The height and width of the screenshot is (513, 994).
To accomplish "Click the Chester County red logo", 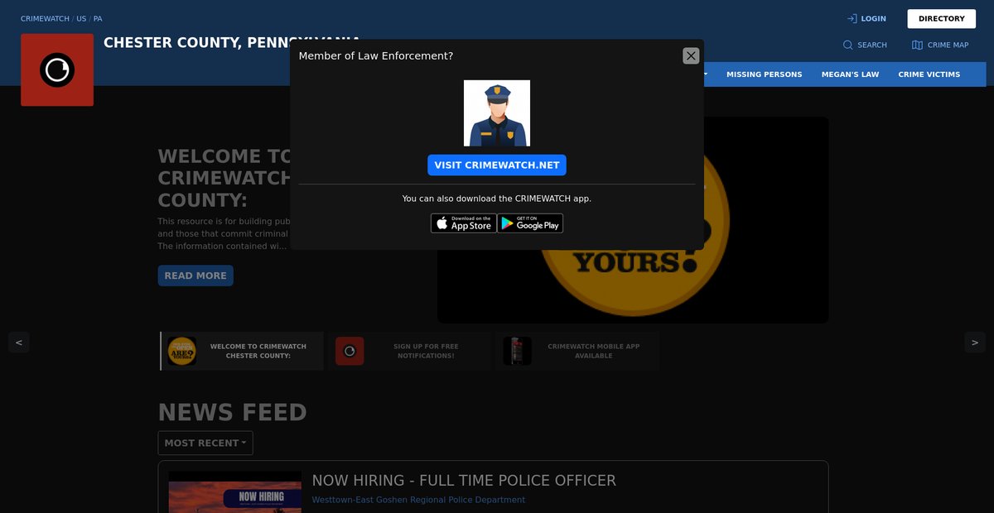I will tap(57, 70).
